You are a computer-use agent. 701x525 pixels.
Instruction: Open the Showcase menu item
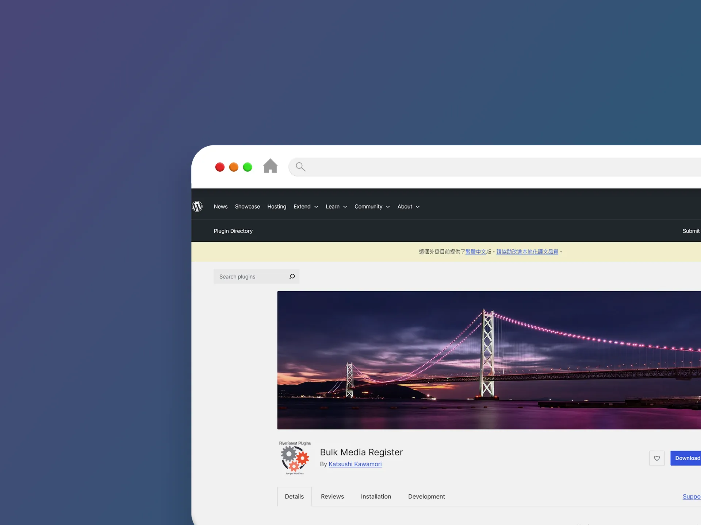248,207
